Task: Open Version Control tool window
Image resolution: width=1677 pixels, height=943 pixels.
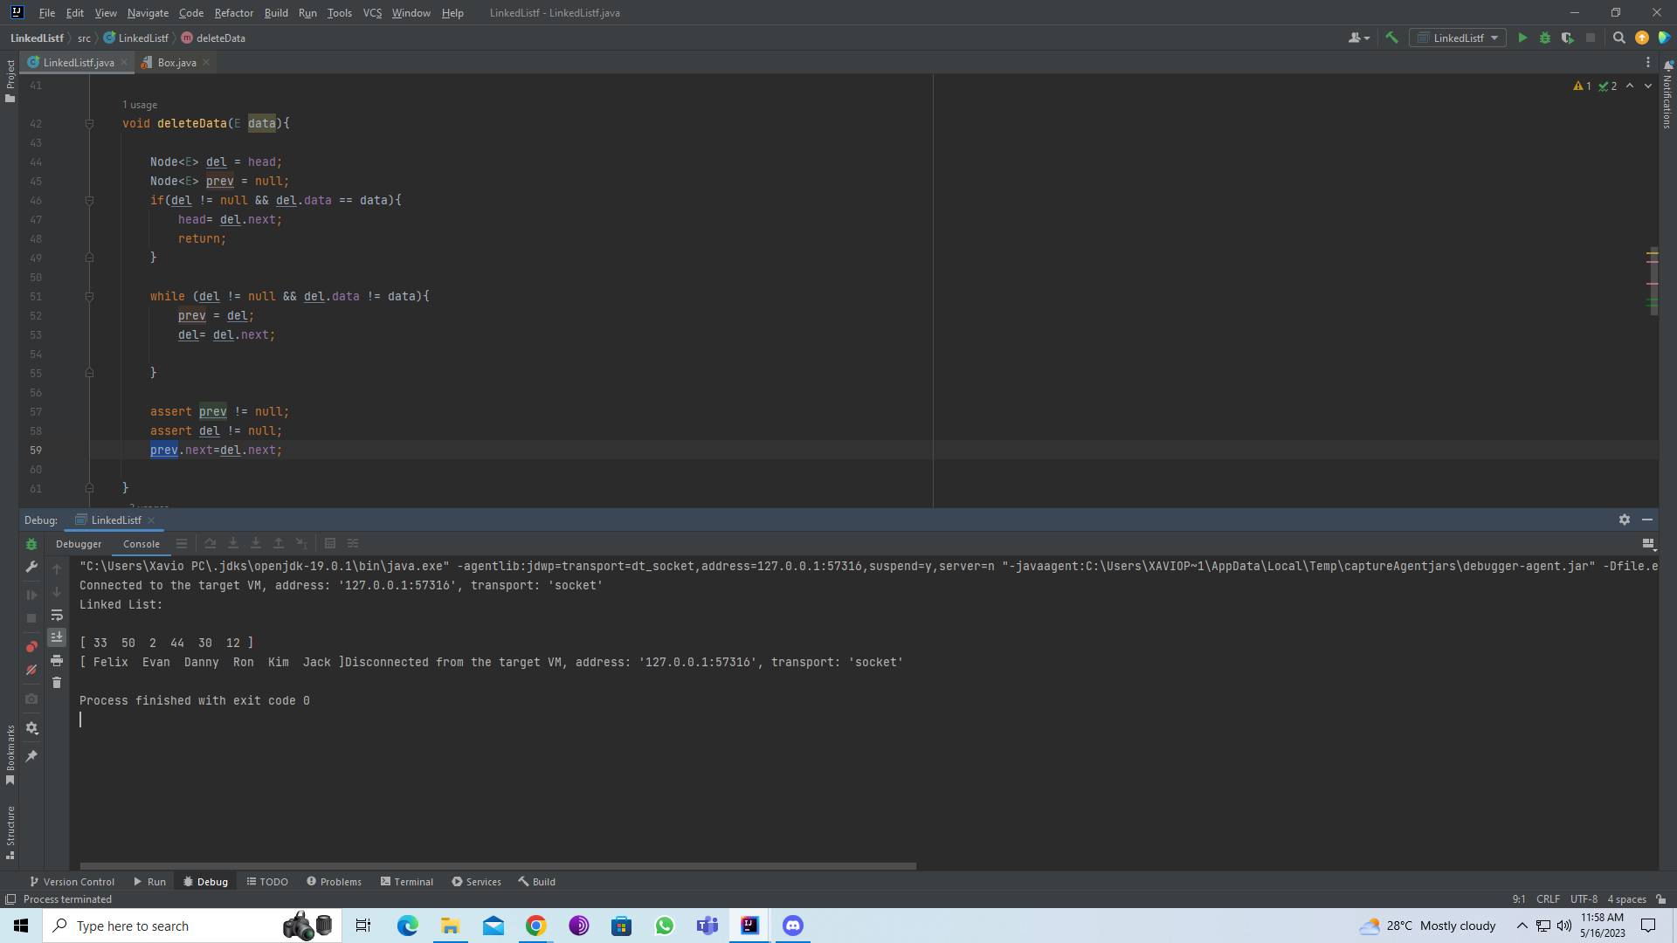Action: [x=72, y=882]
